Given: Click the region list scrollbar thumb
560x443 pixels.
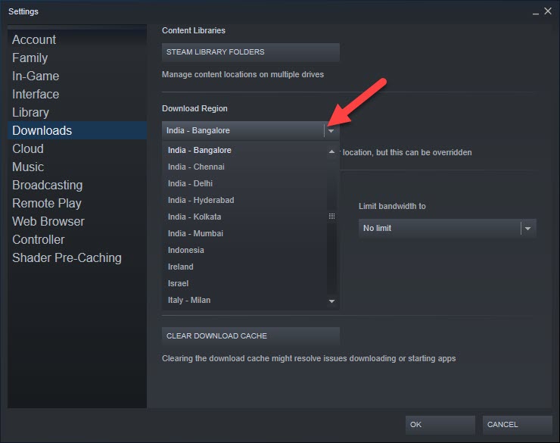Looking at the screenshot, I should coord(331,217).
